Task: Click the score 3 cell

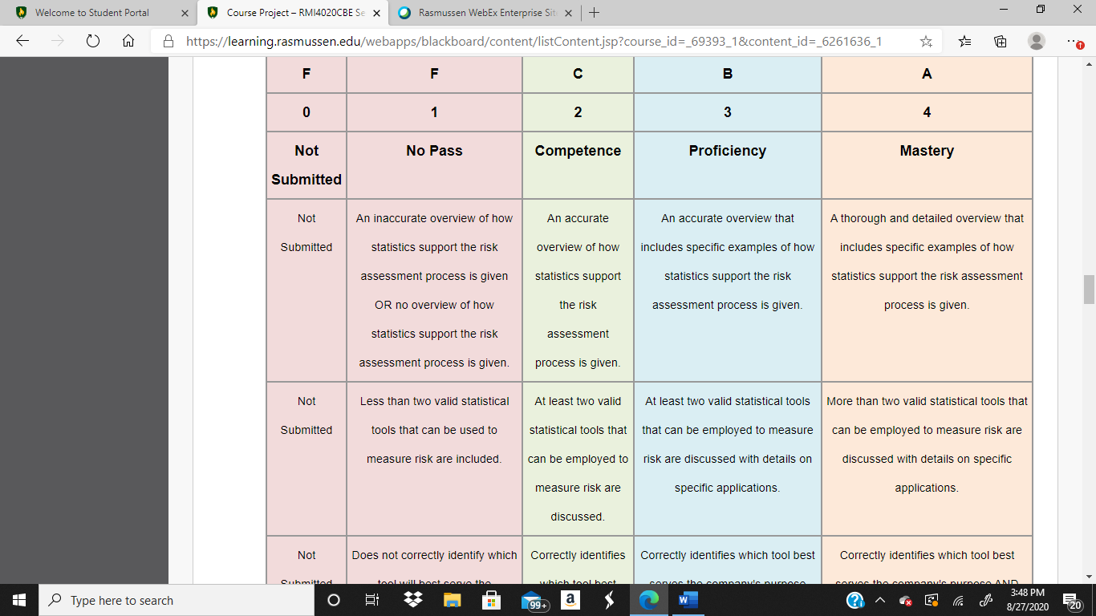Action: click(x=728, y=112)
